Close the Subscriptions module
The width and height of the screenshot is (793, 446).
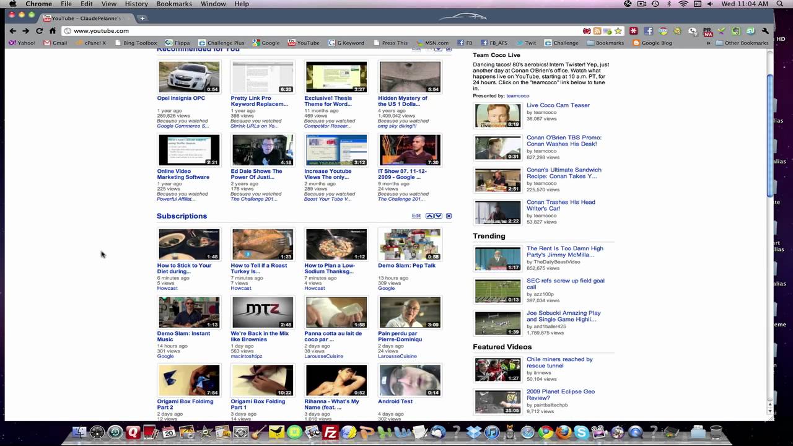[x=449, y=216]
